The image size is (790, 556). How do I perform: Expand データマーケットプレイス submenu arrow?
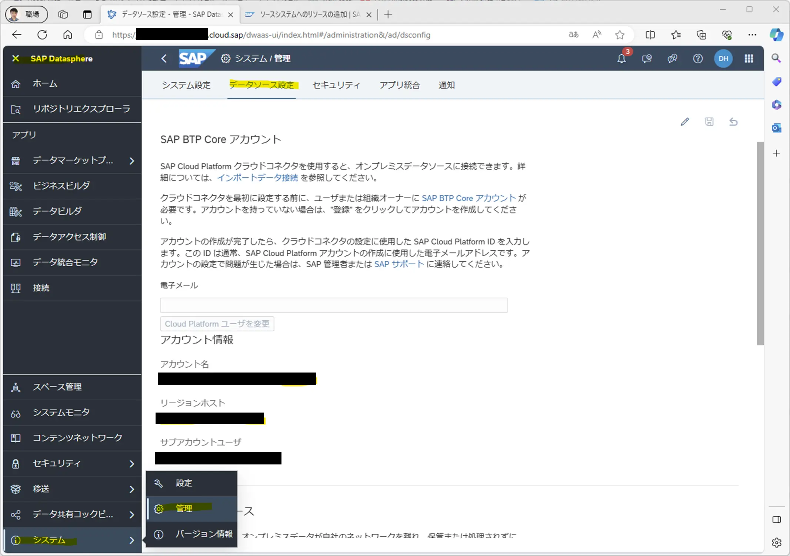point(132,161)
